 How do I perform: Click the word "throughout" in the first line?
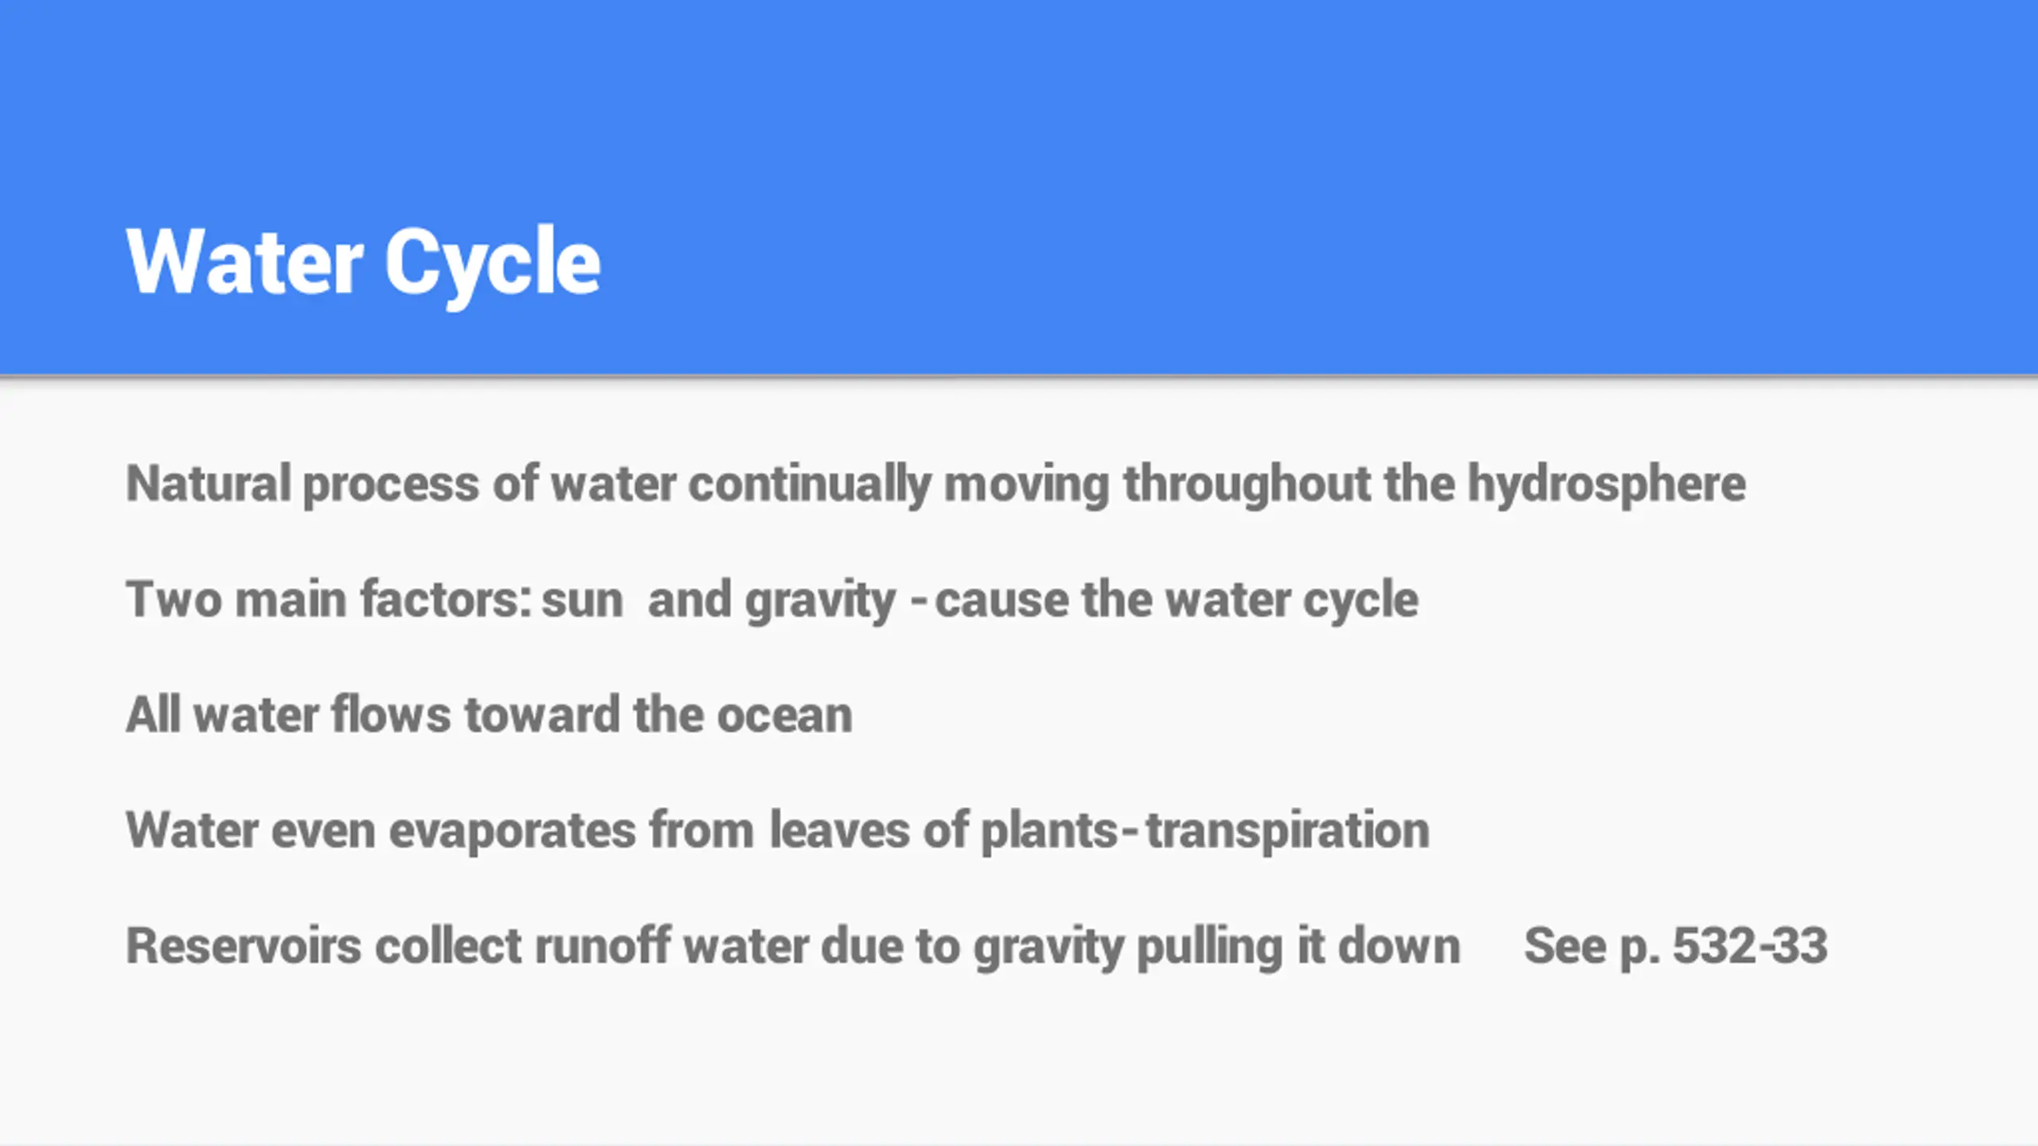click(1247, 484)
